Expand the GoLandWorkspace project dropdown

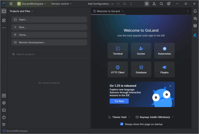(x=32, y=4)
